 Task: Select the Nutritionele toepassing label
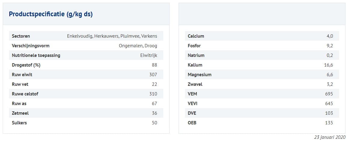(x=36, y=55)
